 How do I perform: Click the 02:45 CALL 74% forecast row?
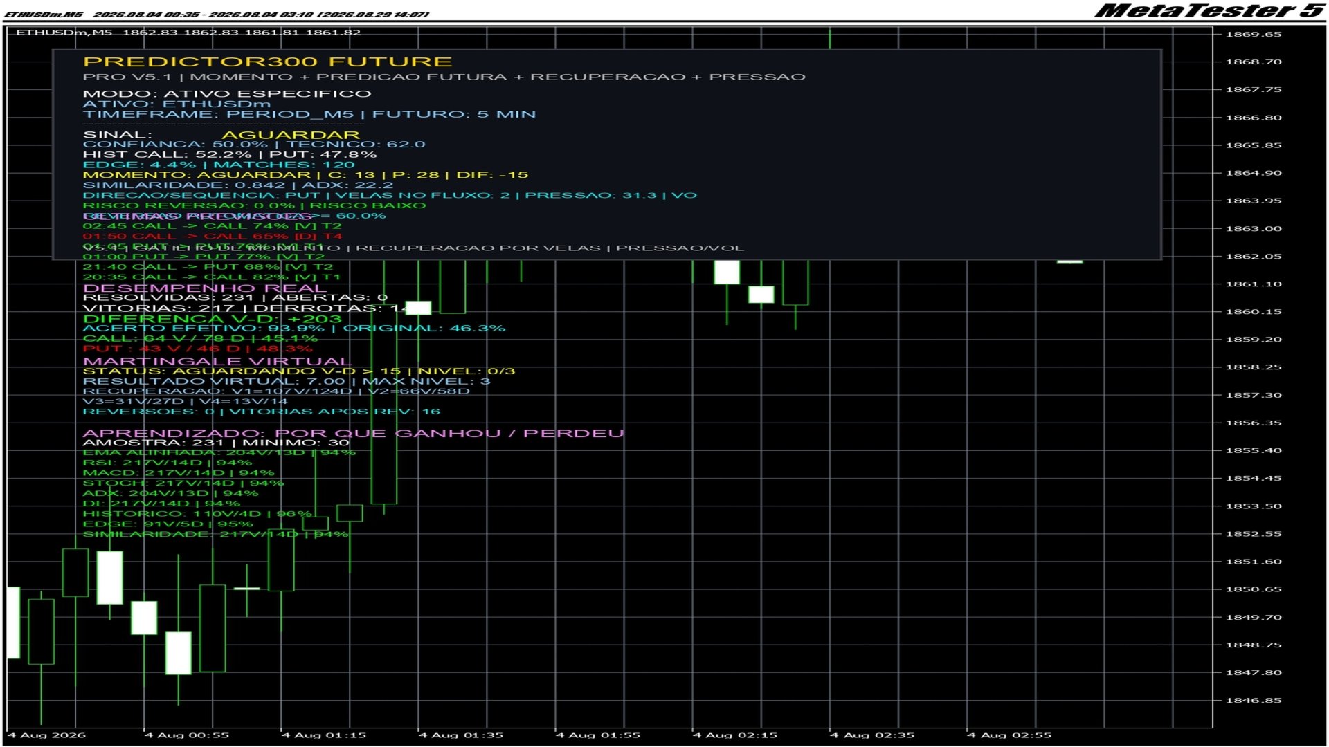[x=213, y=226]
